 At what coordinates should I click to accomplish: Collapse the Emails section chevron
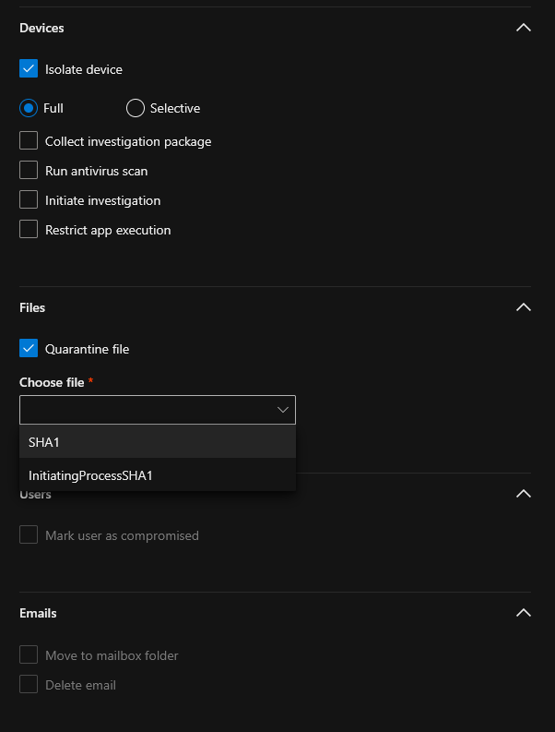click(x=524, y=613)
